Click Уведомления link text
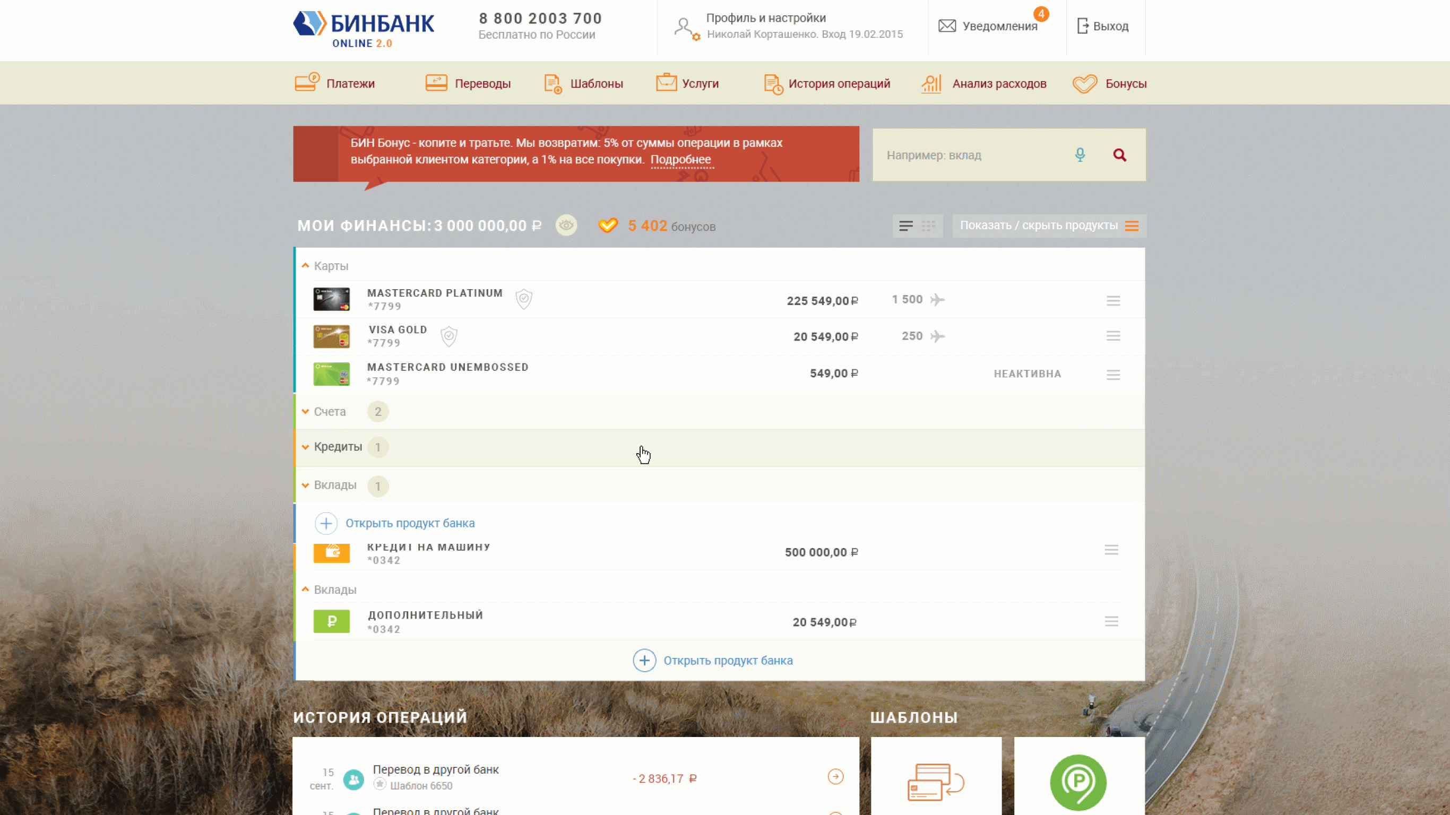1450x815 pixels. pyautogui.click(x=1000, y=27)
